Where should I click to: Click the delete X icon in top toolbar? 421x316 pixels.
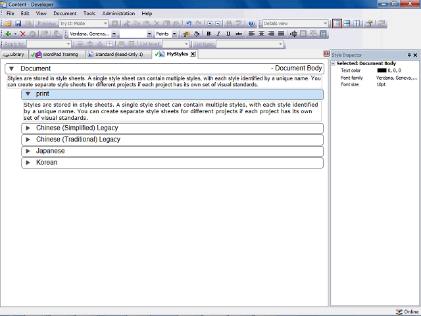coord(157,24)
